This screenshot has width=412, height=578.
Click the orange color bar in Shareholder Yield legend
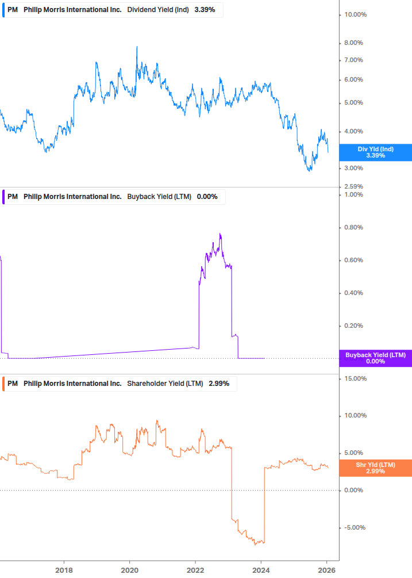click(x=3, y=384)
